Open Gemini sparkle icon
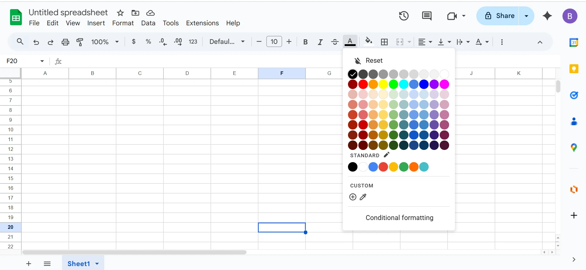 [547, 16]
